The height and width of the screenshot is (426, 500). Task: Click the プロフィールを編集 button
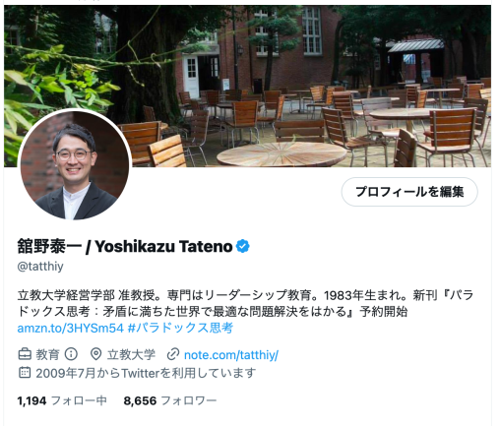(x=409, y=192)
